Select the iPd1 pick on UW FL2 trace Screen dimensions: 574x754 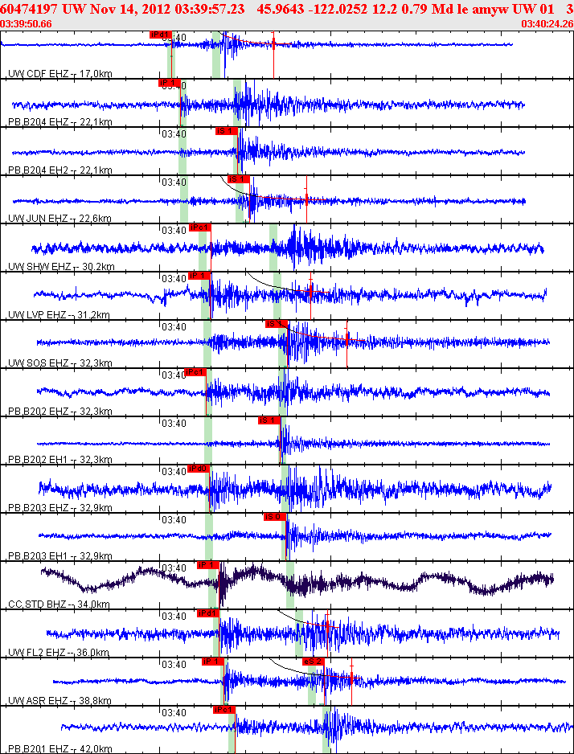pos(208,613)
